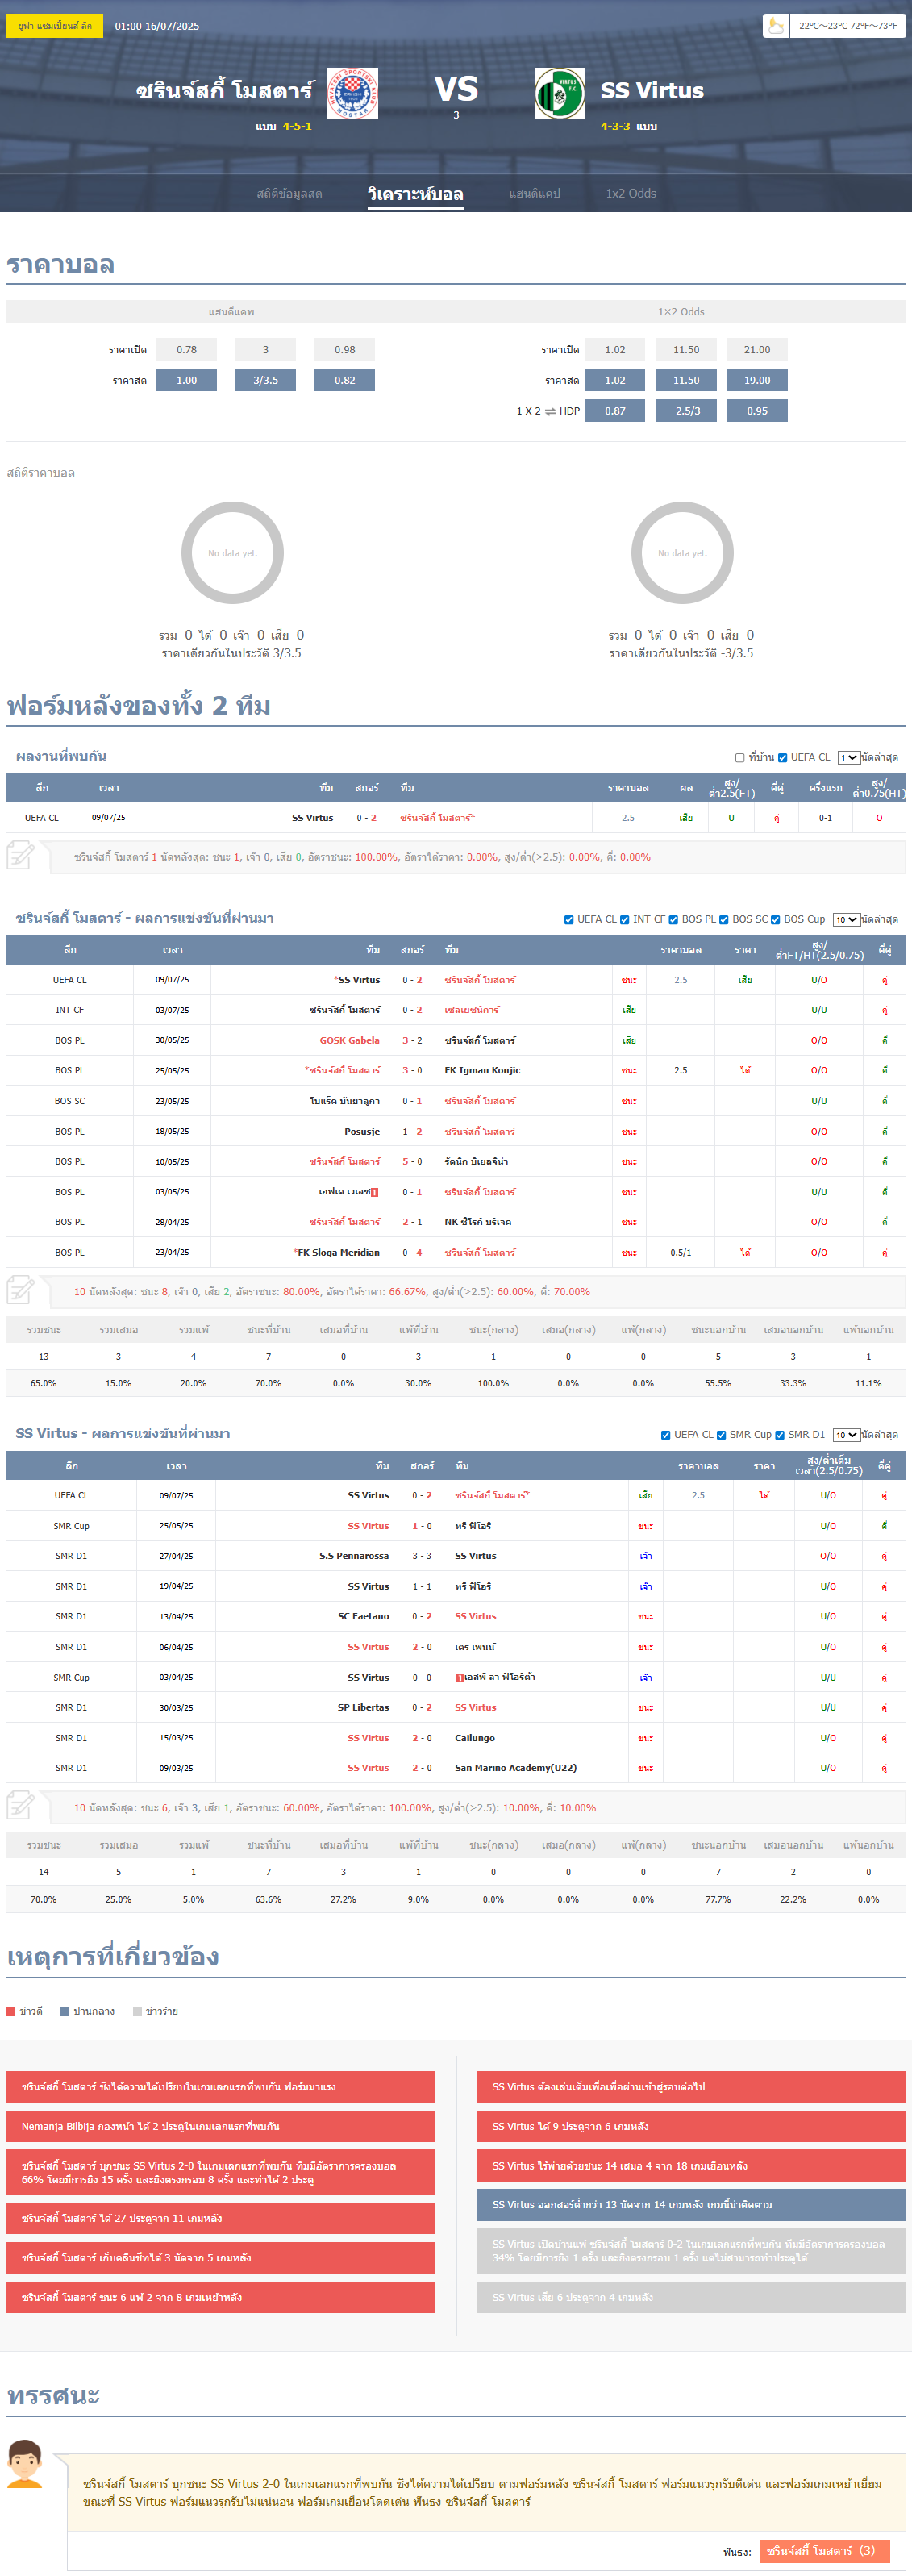Click the live 1x2 odds 19.00
This screenshot has width=912, height=2576.
tap(757, 380)
